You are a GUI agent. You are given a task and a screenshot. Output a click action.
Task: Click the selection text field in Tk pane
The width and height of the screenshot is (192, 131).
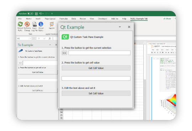(40, 63)
